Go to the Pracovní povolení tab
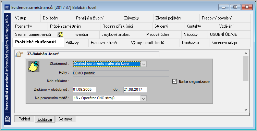This screenshot has height=131, width=257. [x=225, y=18]
